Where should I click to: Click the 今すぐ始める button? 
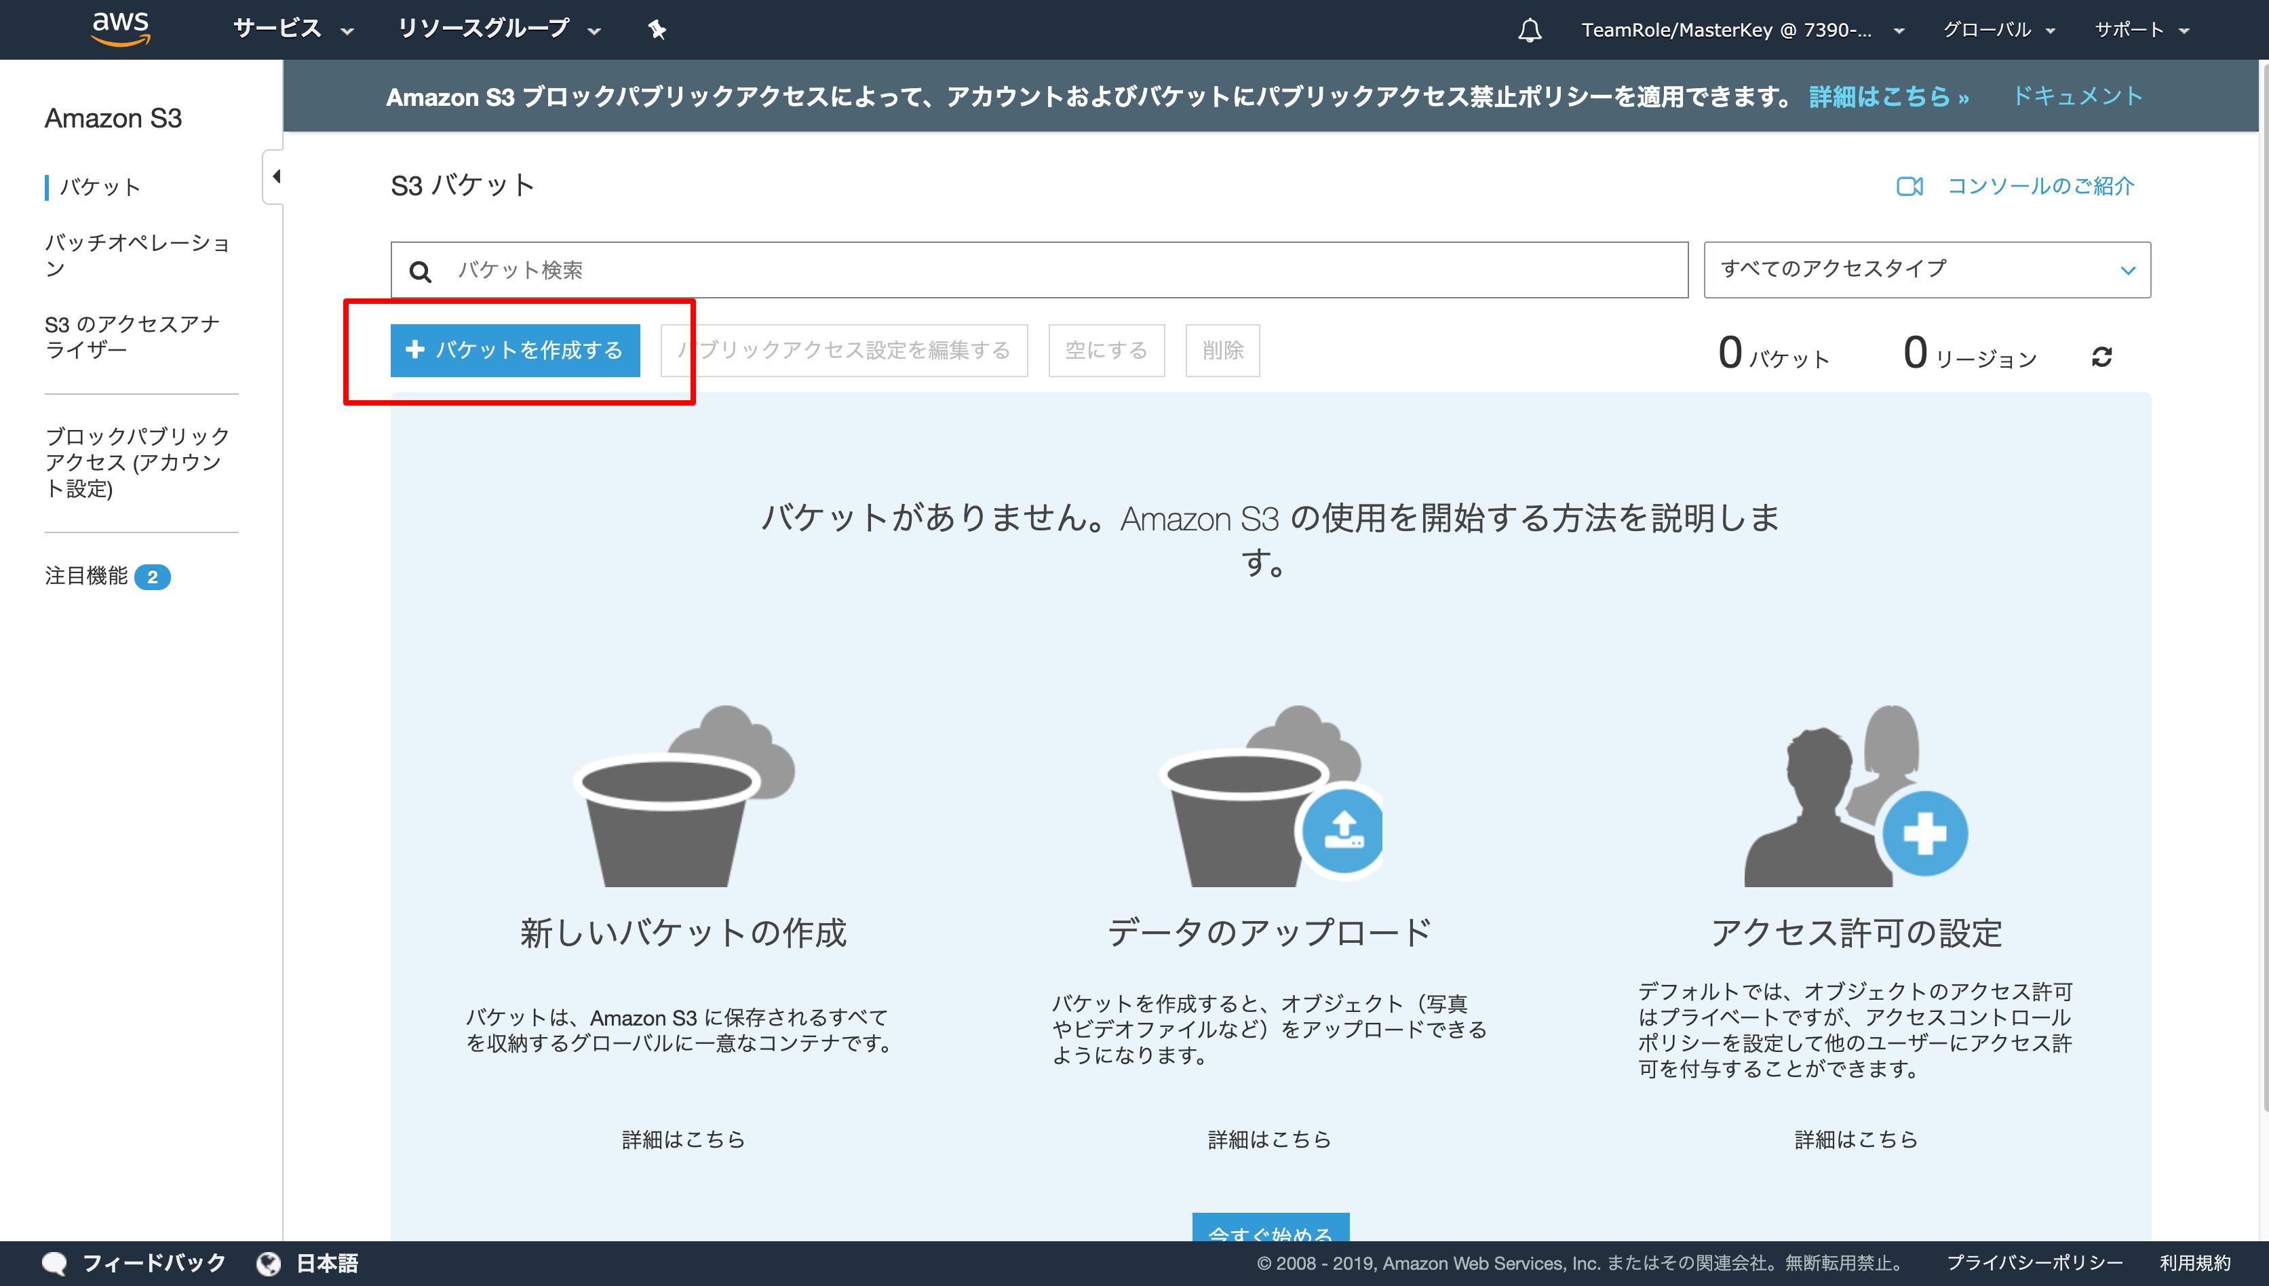(x=1270, y=1228)
